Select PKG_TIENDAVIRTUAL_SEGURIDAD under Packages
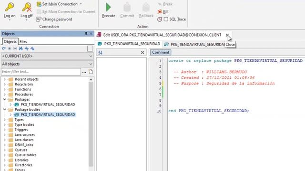The height and width of the screenshot is (171, 305). (48, 104)
